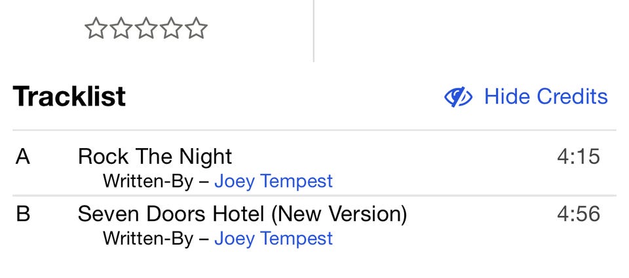Give a five star rating
Screen dimensions: 629x278
coord(195,28)
